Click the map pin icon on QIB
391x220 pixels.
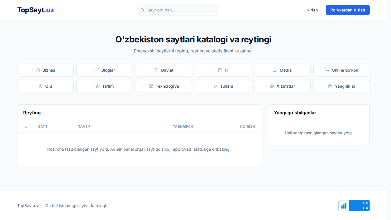pyautogui.click(x=40, y=86)
